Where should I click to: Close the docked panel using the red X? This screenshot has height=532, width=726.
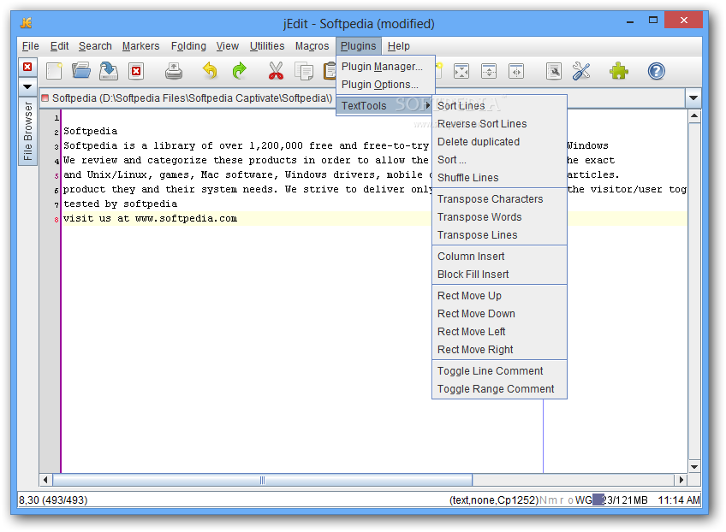pos(27,67)
